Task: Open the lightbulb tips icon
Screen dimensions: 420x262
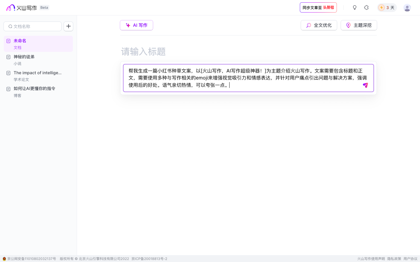Action: point(355,8)
